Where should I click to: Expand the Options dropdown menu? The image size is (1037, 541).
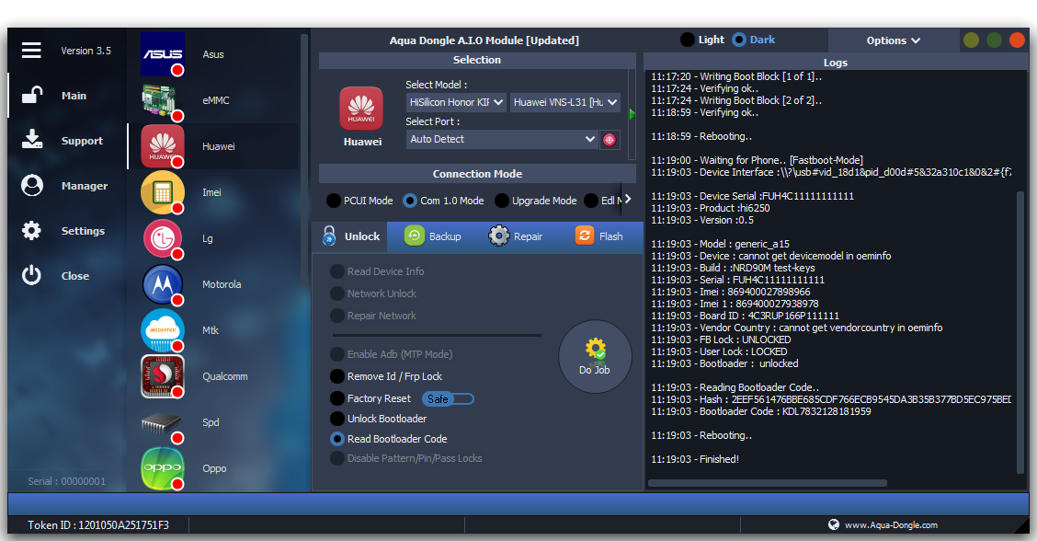(x=893, y=40)
